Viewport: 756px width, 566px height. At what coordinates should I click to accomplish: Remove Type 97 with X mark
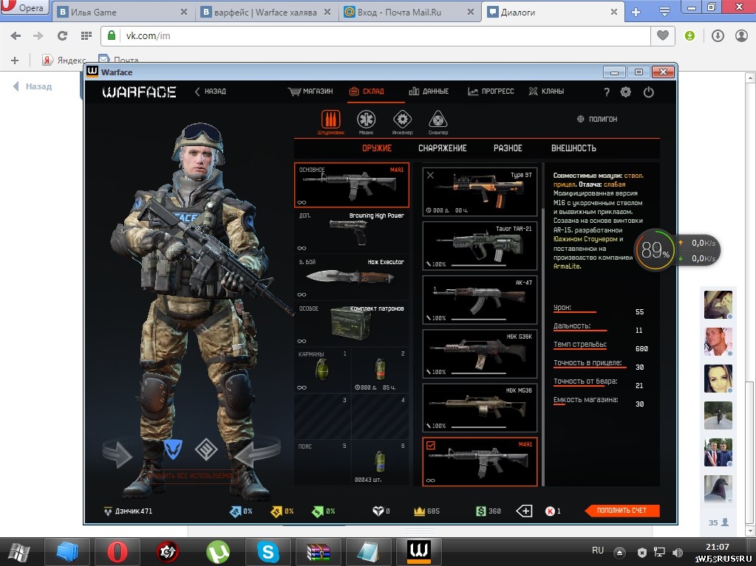(430, 175)
